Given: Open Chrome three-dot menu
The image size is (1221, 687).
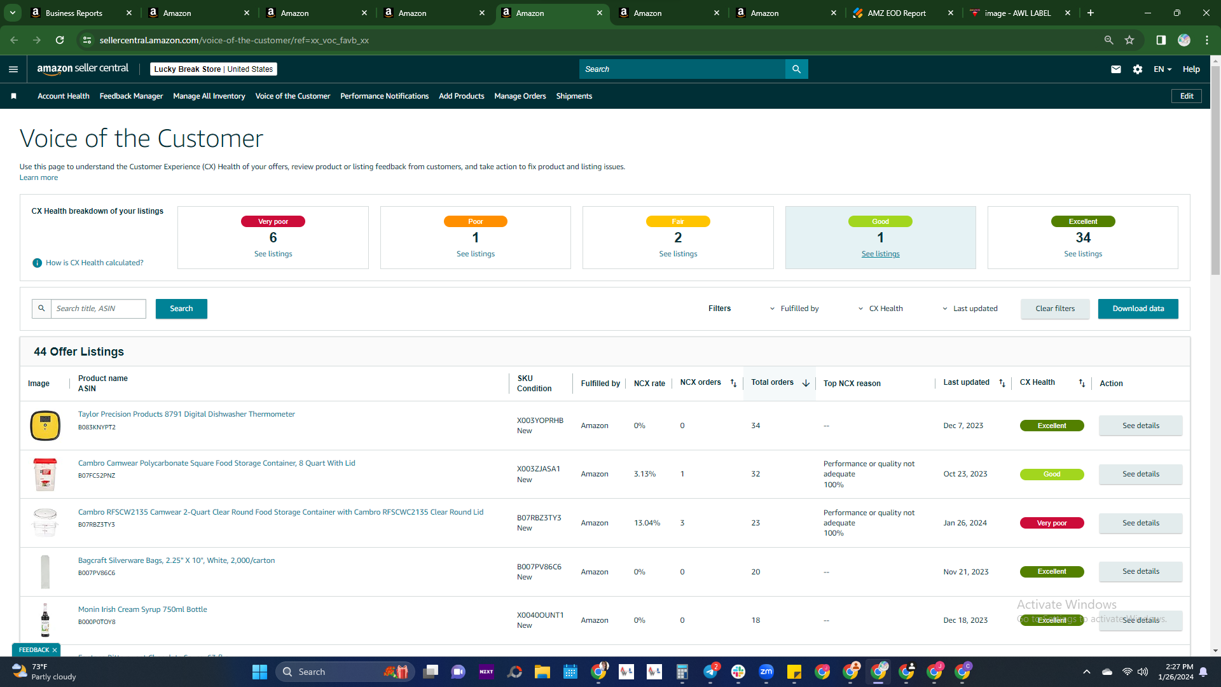Looking at the screenshot, I should (1207, 40).
